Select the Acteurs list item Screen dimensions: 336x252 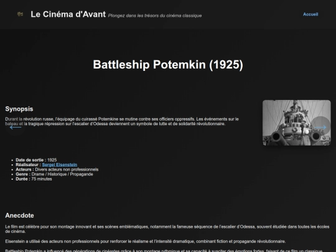tap(57, 169)
